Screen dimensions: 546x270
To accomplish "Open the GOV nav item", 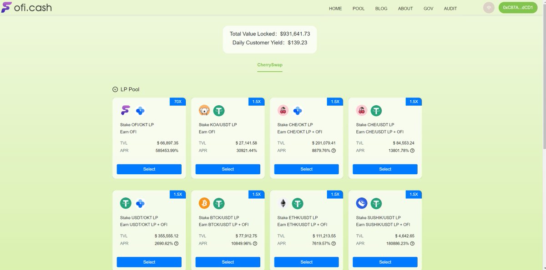I will point(428,9).
